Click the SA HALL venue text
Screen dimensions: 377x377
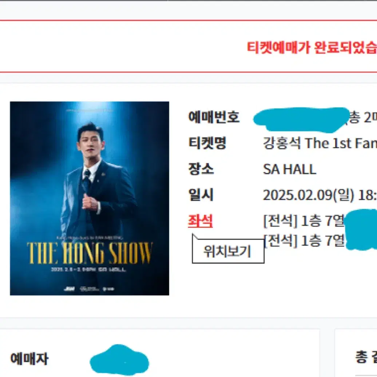[290, 169]
